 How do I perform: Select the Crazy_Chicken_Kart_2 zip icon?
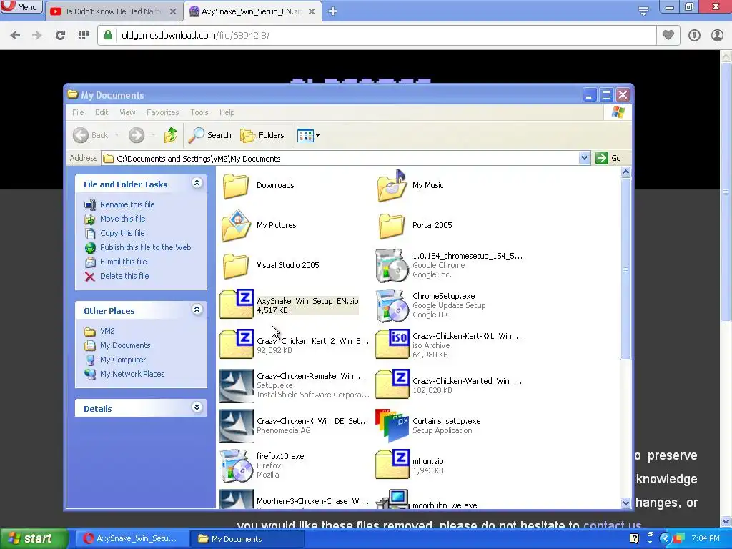click(x=237, y=344)
